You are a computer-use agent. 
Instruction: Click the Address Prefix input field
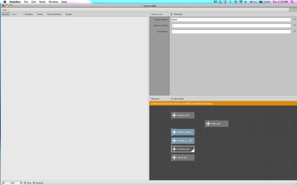231,25
